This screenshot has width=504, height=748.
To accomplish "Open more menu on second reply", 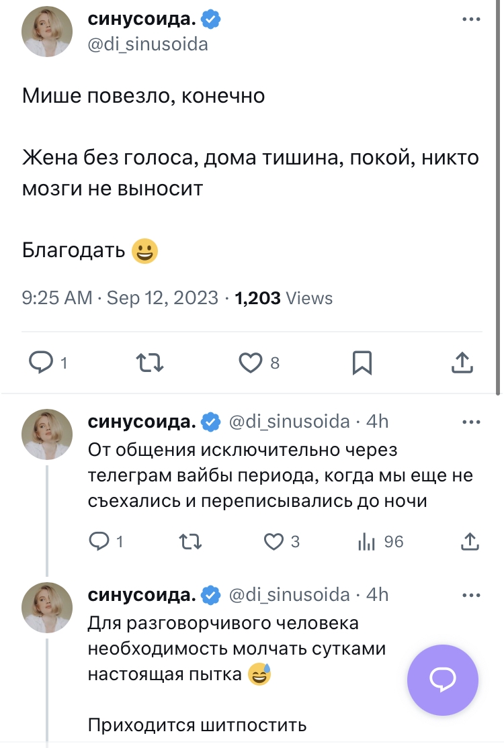I will pyautogui.click(x=472, y=595).
